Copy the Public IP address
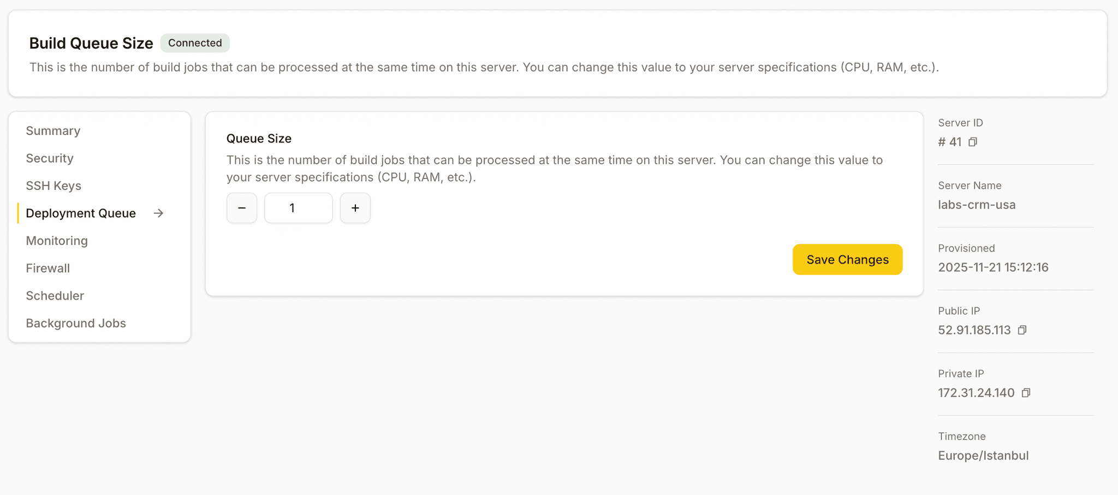Viewport: 1118px width, 495px height. (1022, 330)
